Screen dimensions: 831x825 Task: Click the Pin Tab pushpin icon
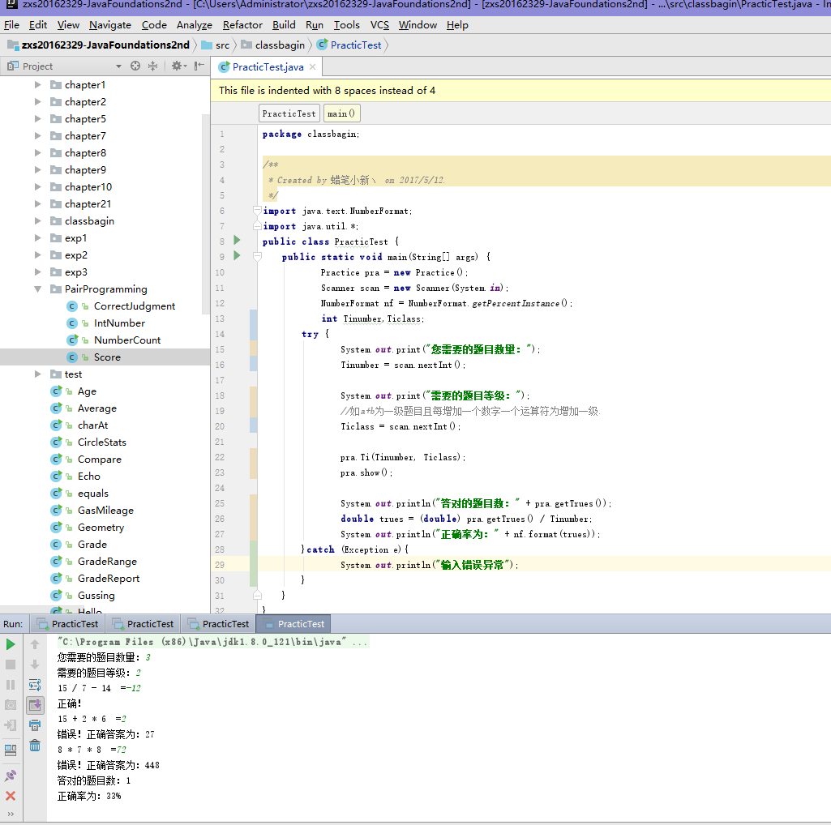tap(10, 776)
